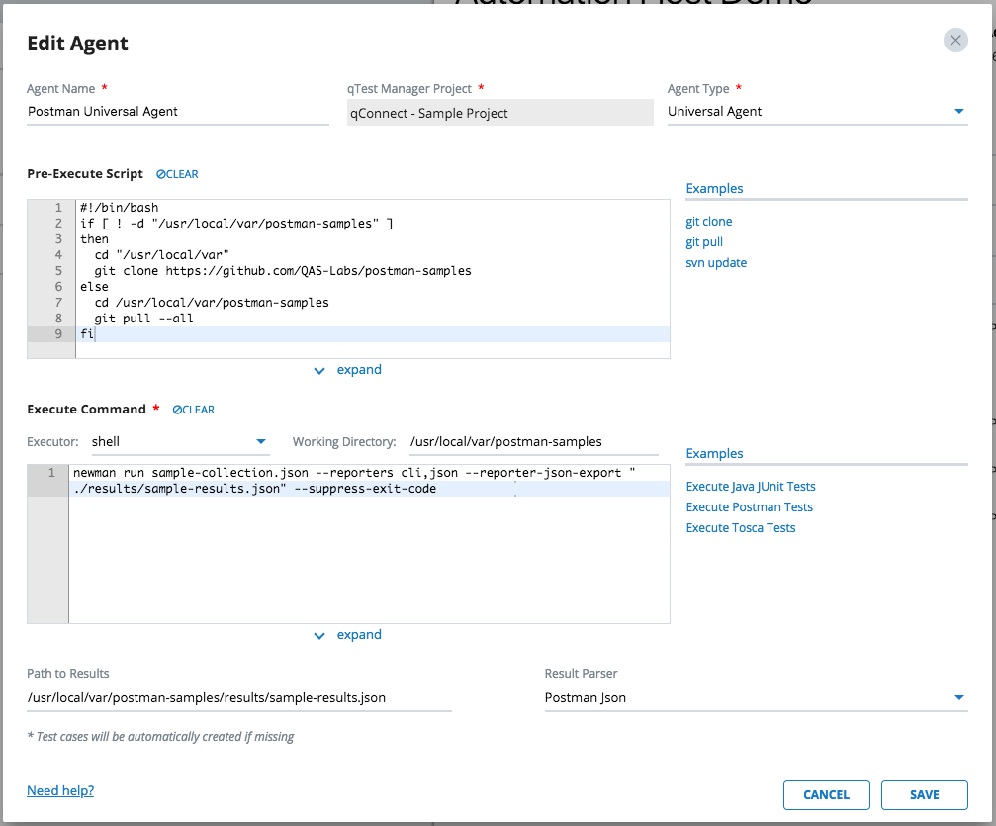This screenshot has width=996, height=826.
Task: Clear the Execute Command field
Action: 193,410
